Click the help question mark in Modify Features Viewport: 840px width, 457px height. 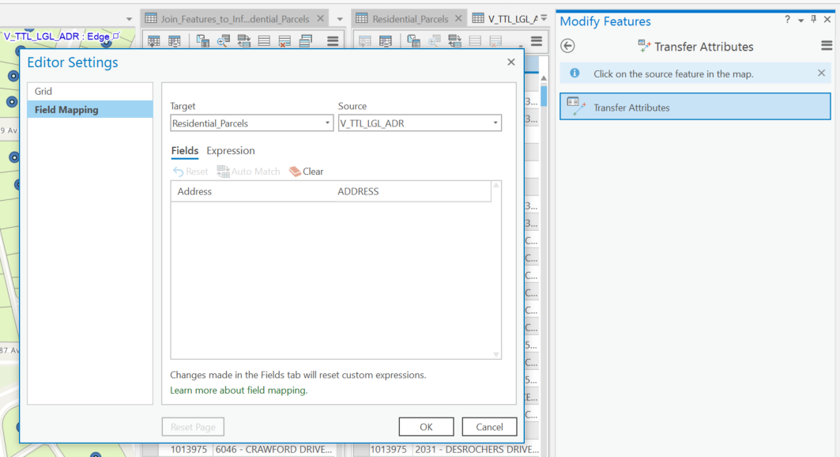[788, 17]
